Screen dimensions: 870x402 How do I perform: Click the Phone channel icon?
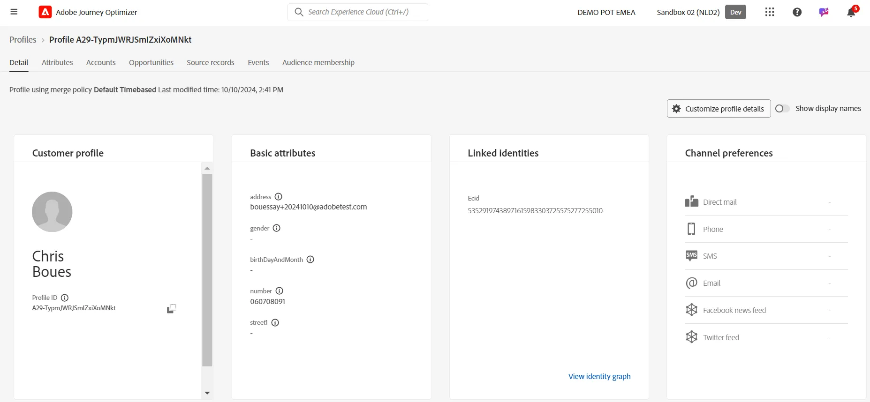[x=691, y=229]
